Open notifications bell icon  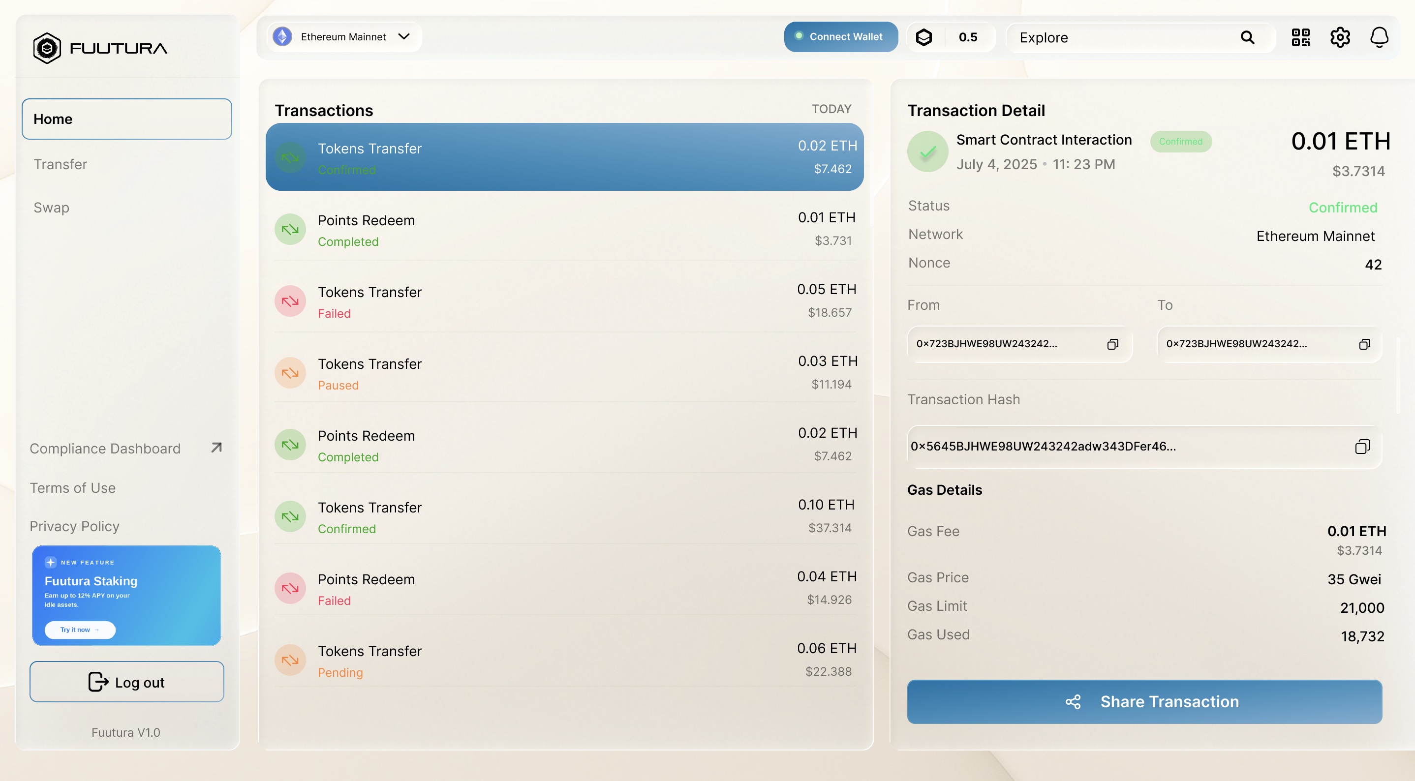tap(1379, 37)
